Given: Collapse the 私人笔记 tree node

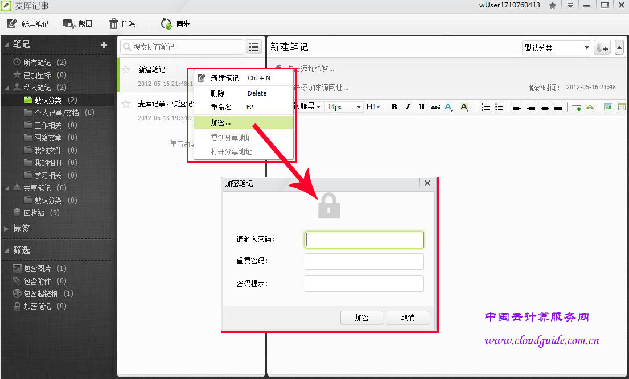Looking at the screenshot, I should coord(7,88).
